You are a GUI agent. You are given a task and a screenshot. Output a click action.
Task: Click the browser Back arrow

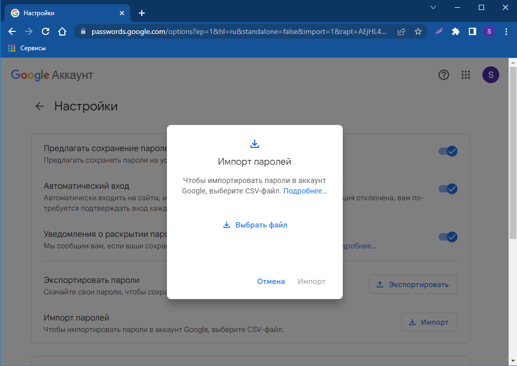point(12,31)
